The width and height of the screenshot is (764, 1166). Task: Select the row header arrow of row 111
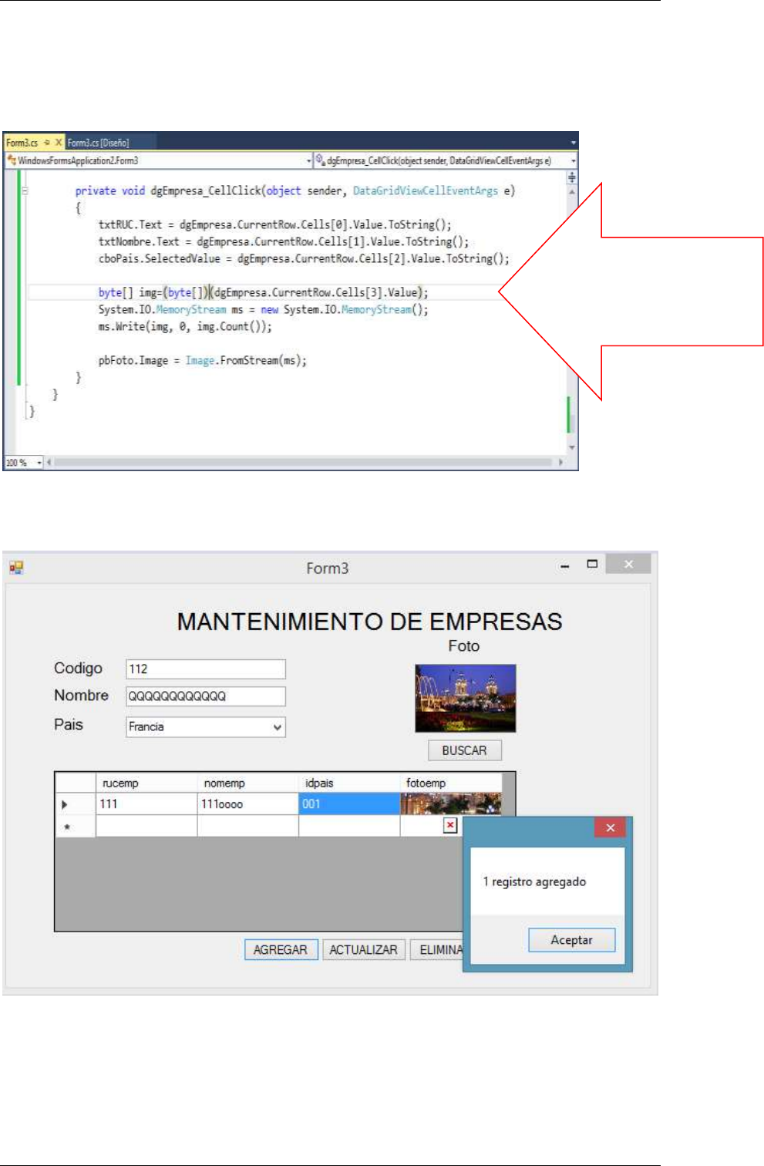point(75,804)
